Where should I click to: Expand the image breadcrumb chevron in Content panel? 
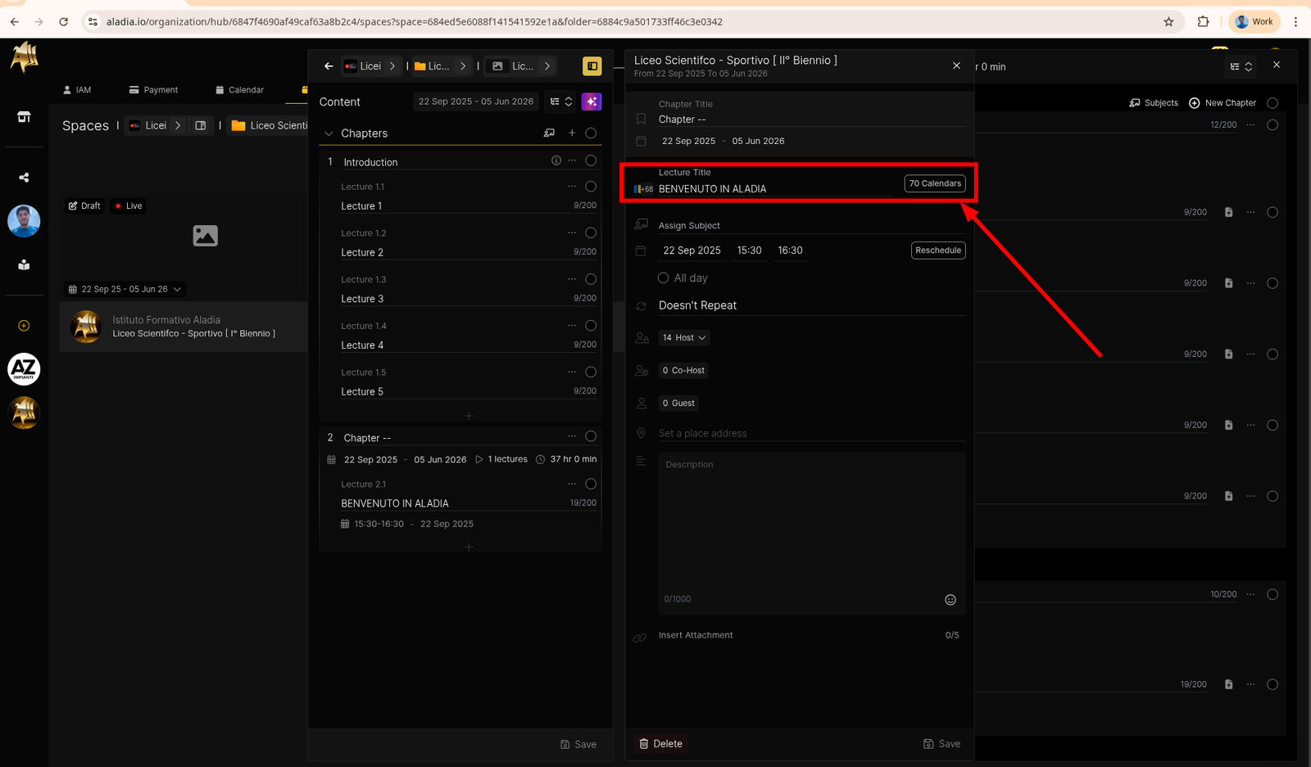pyautogui.click(x=547, y=66)
